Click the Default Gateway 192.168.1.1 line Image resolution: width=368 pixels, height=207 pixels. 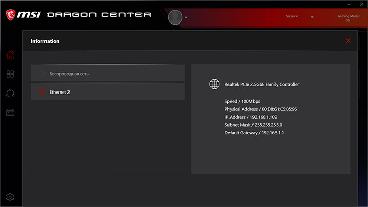[254, 133]
